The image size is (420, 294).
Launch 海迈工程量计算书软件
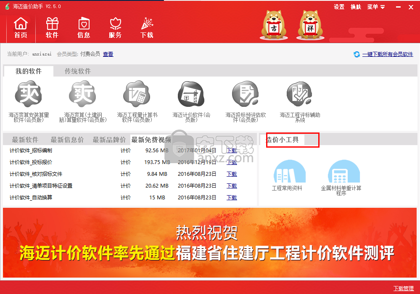click(x=137, y=101)
